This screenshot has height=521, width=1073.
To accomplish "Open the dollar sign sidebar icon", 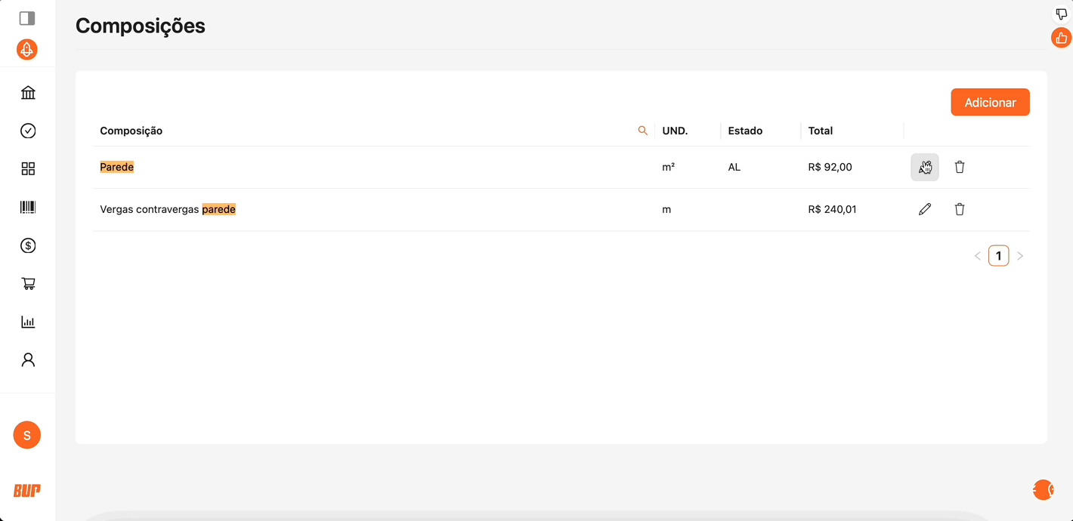I will pos(28,245).
